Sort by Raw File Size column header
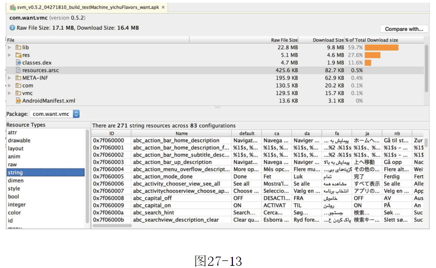The height and width of the screenshot is (268, 436). (284, 40)
